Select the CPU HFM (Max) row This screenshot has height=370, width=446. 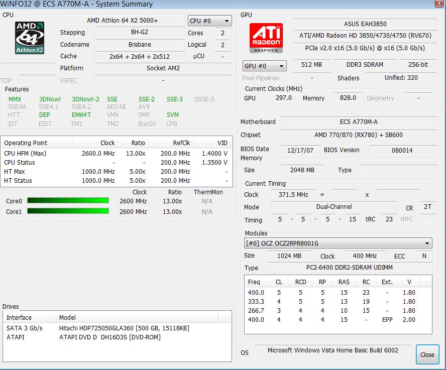[117, 154]
